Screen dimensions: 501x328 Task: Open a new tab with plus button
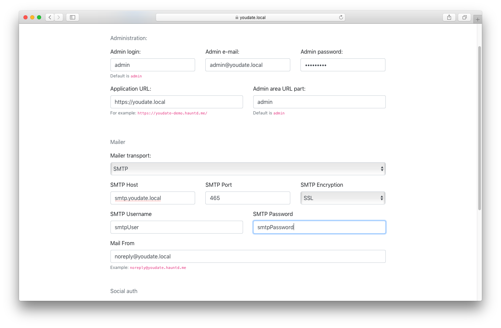tap(478, 20)
